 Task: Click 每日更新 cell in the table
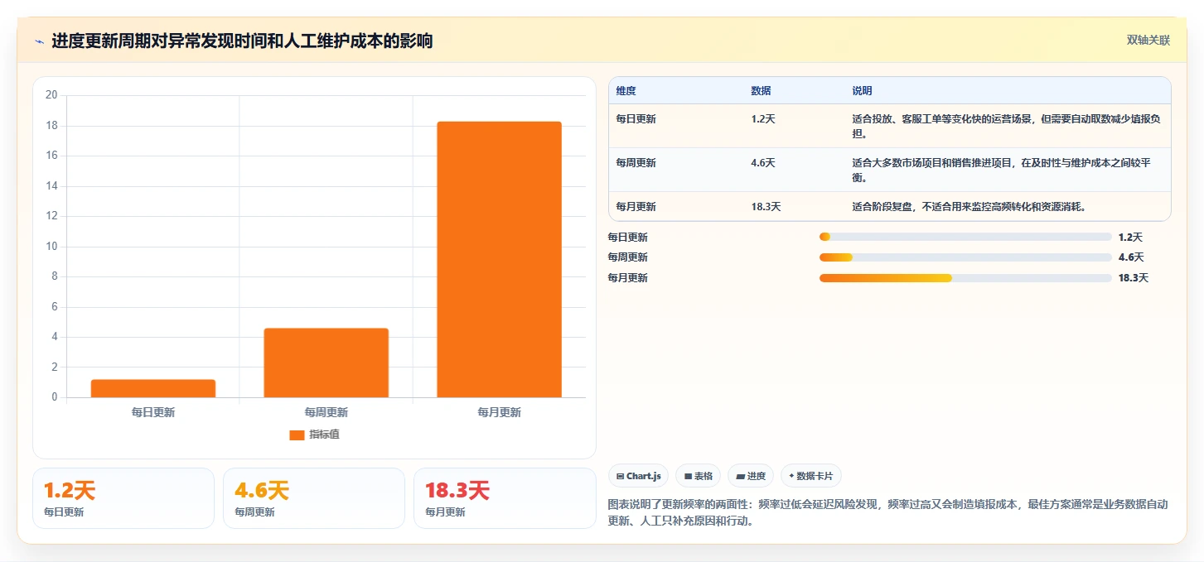[x=636, y=118]
